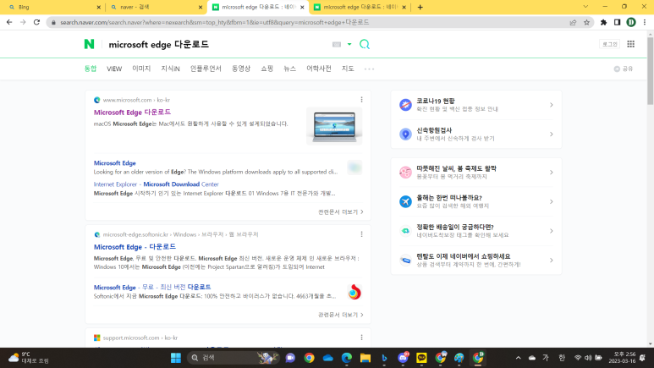Go back with browser back arrow
The image size is (654, 368).
point(9,22)
